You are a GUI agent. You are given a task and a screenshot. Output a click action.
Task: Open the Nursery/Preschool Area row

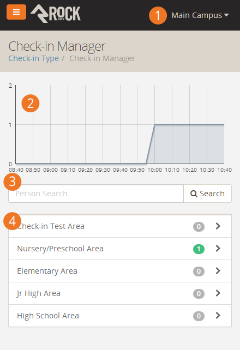coord(120,249)
